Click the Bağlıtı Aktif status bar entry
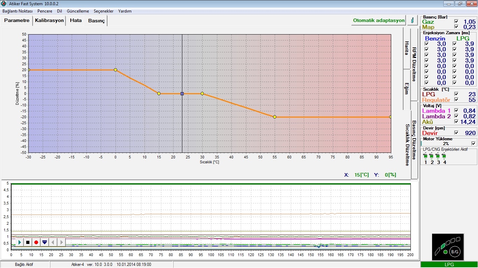This screenshot has height=268, width=478. pyautogui.click(x=24, y=265)
